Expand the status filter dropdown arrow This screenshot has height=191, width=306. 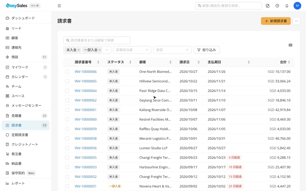coord(107,50)
